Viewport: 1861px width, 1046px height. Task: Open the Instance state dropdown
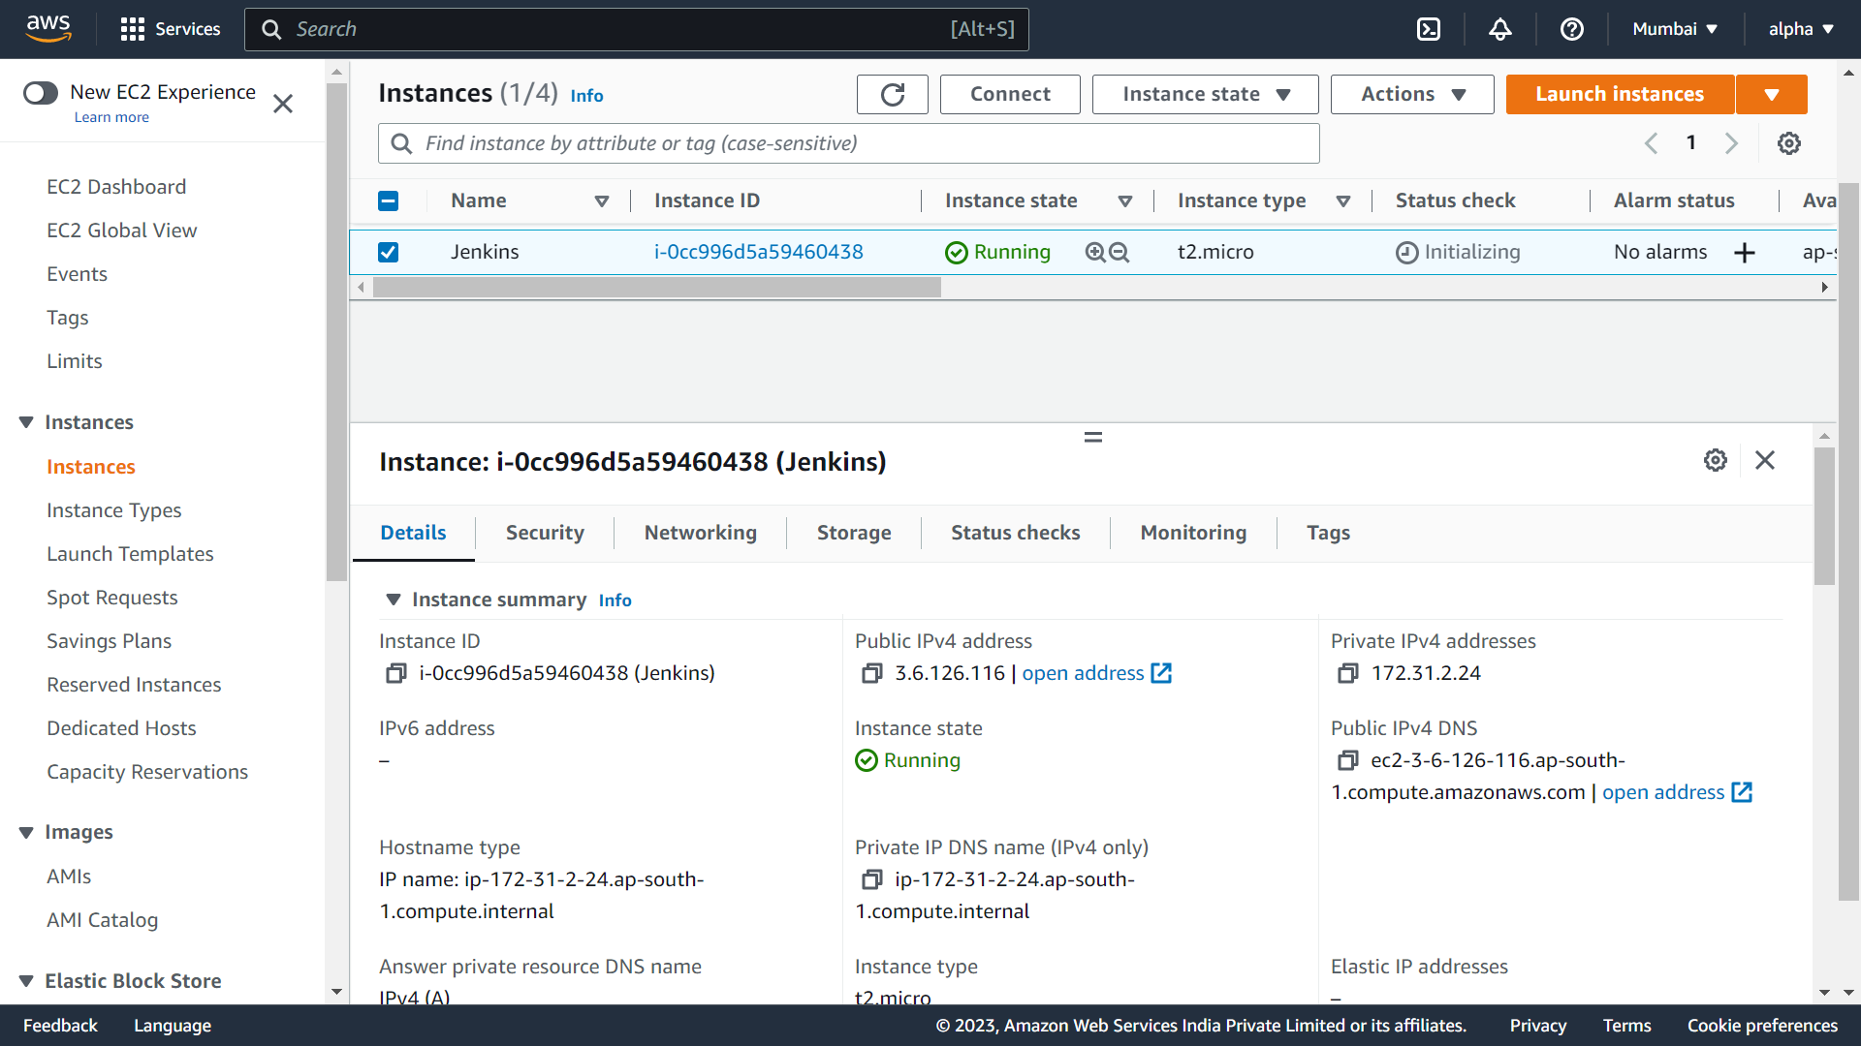click(1205, 94)
